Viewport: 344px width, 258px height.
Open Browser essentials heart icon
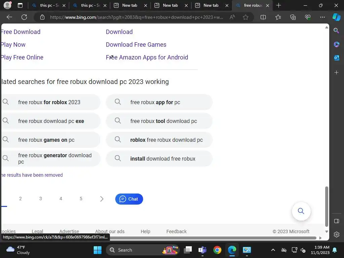[308, 17]
